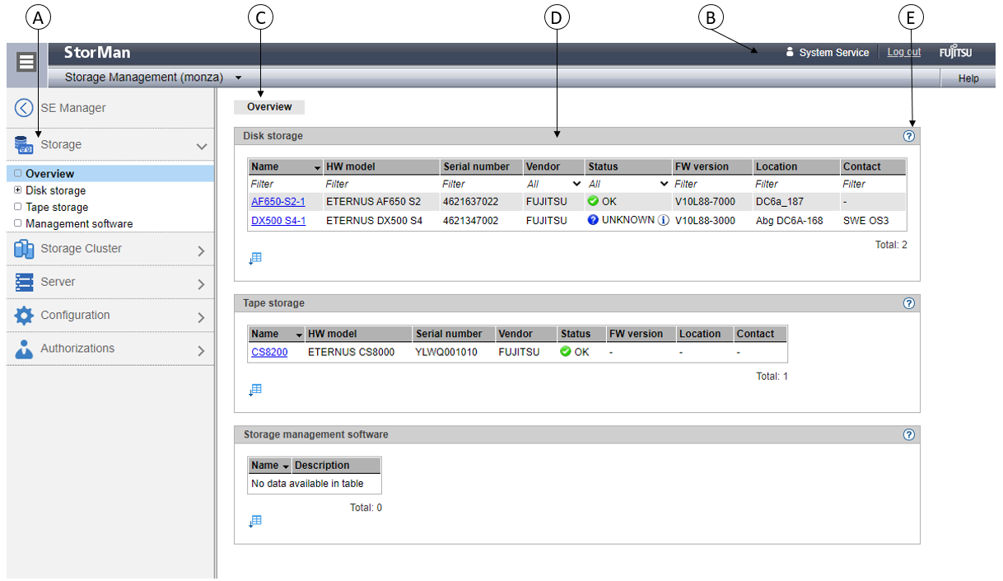Expand the Configuration section chevron
Screen dimensions: 1003x581
pos(201,318)
